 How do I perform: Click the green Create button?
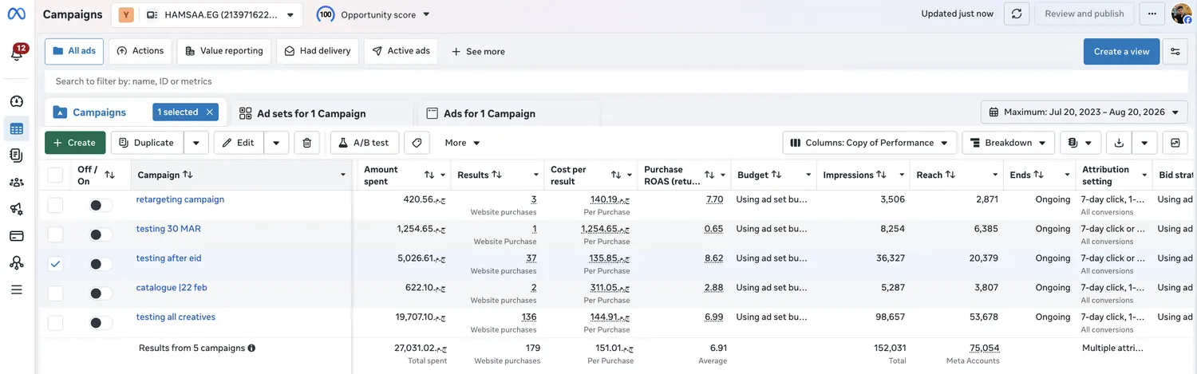coord(75,143)
